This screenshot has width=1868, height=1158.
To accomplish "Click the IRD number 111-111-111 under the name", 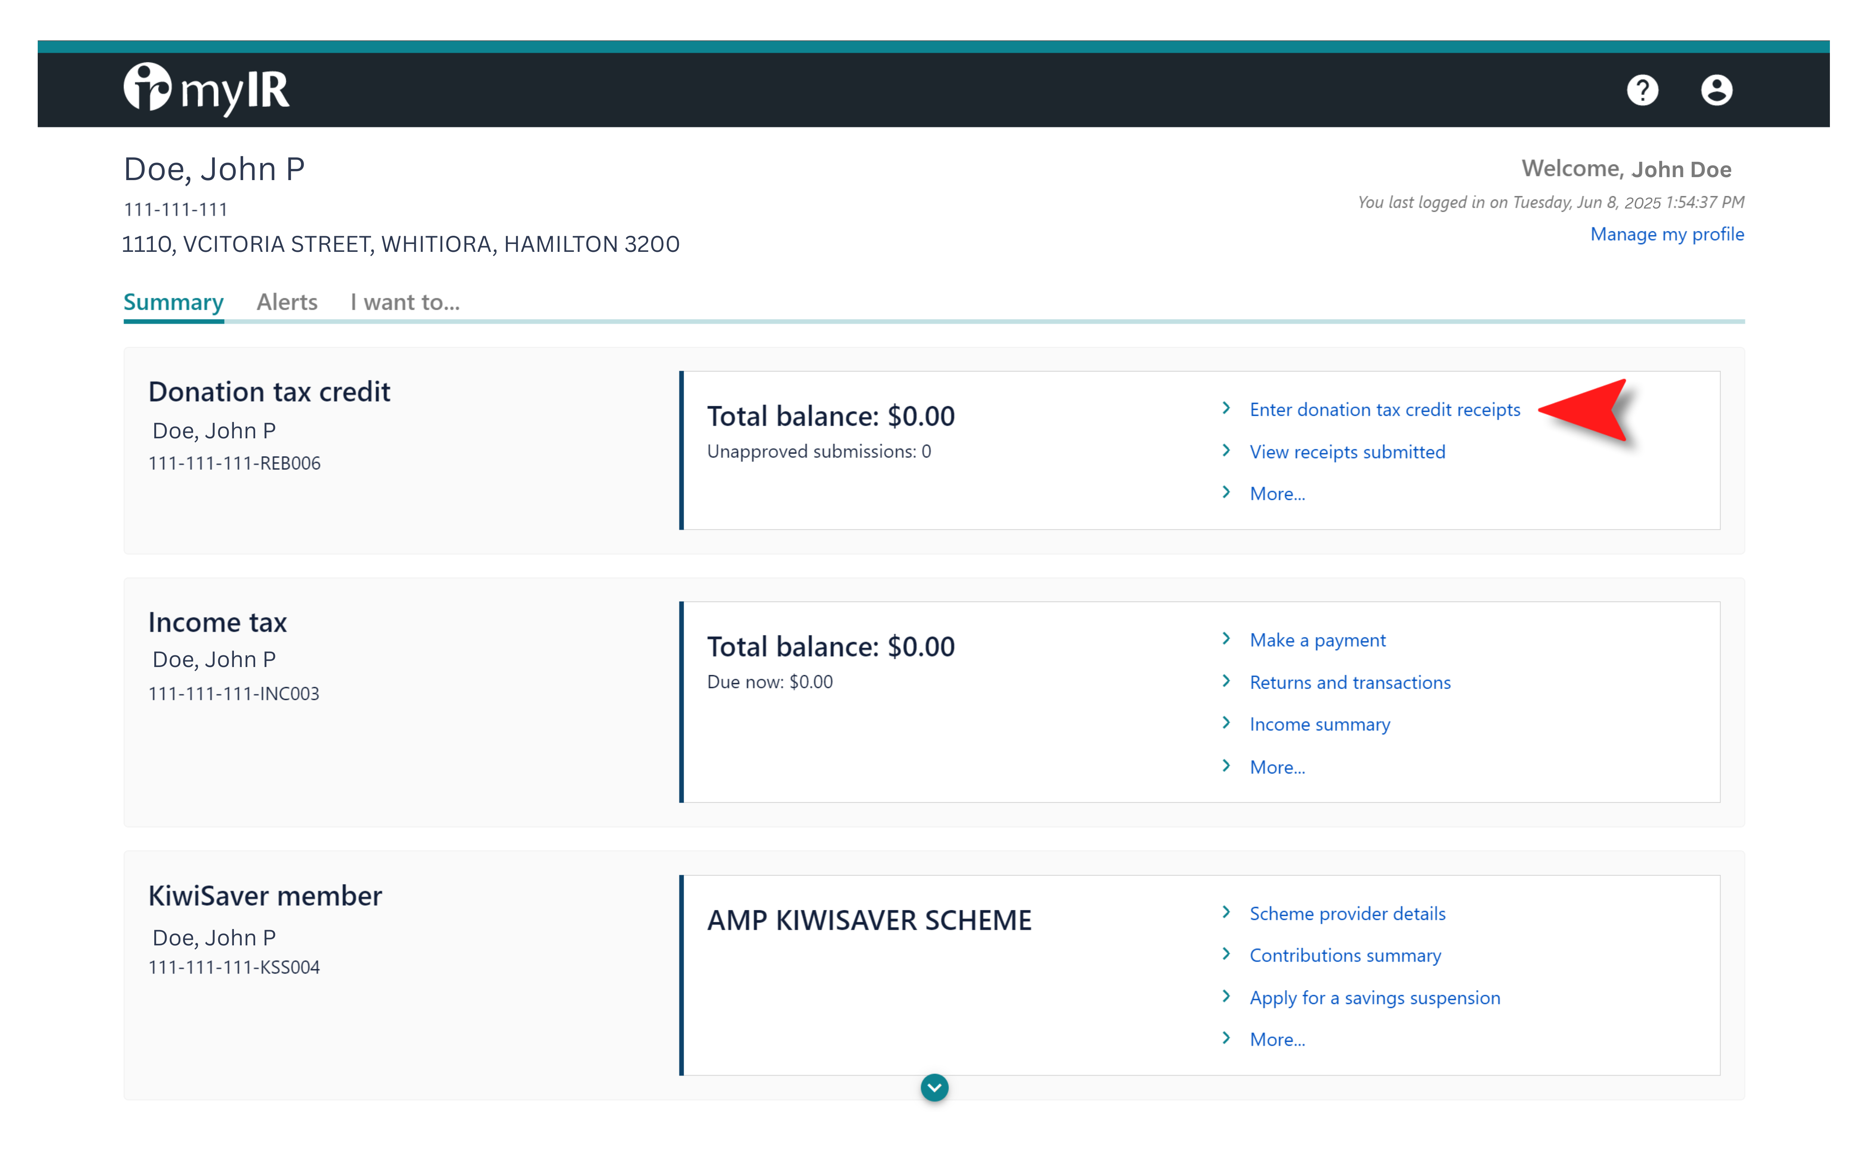I will (x=175, y=209).
